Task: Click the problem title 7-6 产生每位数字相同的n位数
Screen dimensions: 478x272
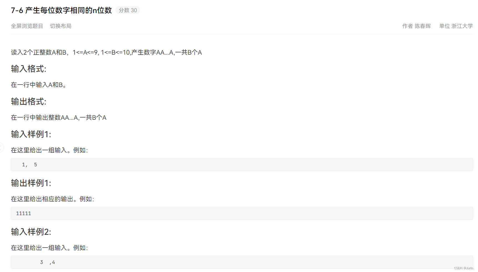Action: coord(61,10)
